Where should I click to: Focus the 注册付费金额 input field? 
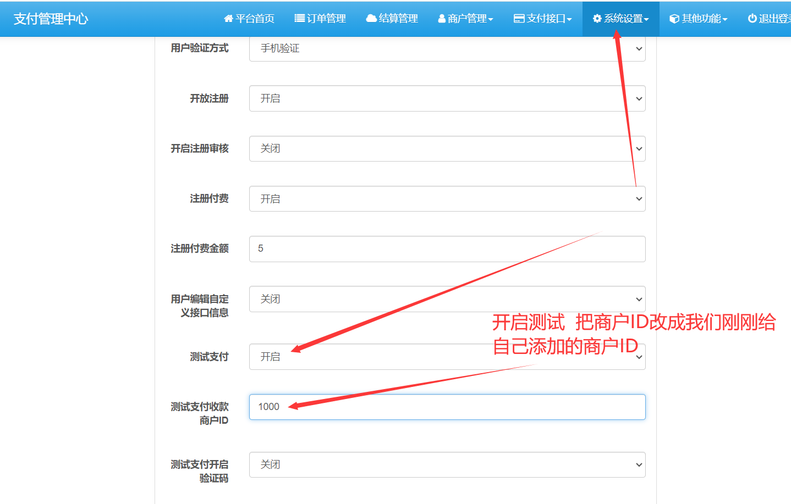tap(447, 249)
